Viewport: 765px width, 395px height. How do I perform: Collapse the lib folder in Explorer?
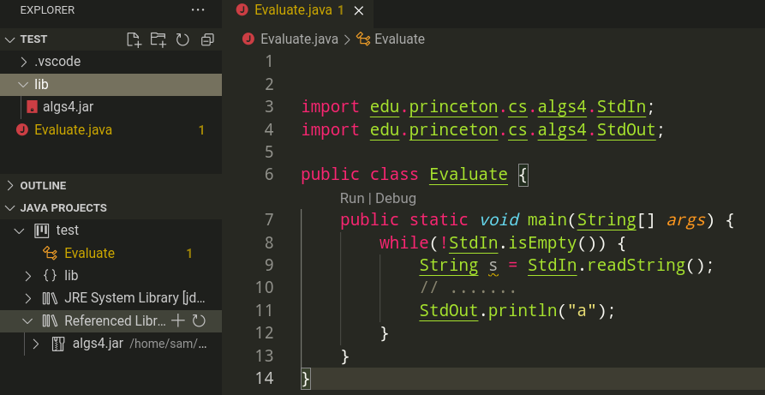23,85
